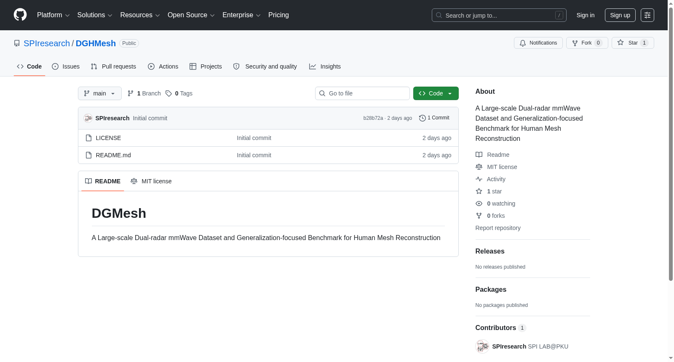Click the Public visibility badge
This screenshot has width=674, height=362.
point(129,43)
